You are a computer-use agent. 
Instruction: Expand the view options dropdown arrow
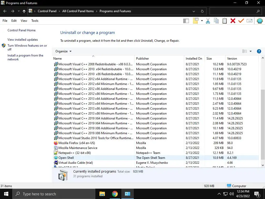[251, 51]
